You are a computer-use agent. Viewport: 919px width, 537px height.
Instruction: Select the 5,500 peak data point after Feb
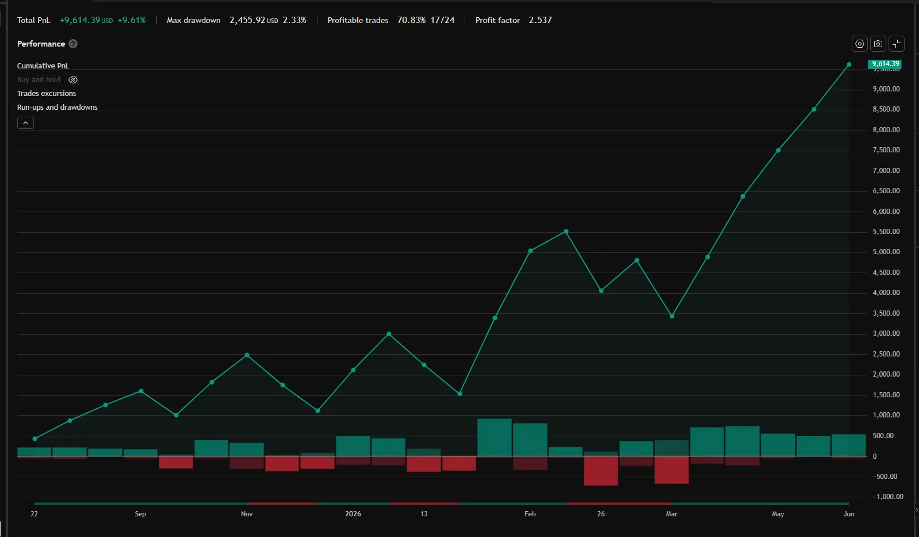tap(566, 232)
